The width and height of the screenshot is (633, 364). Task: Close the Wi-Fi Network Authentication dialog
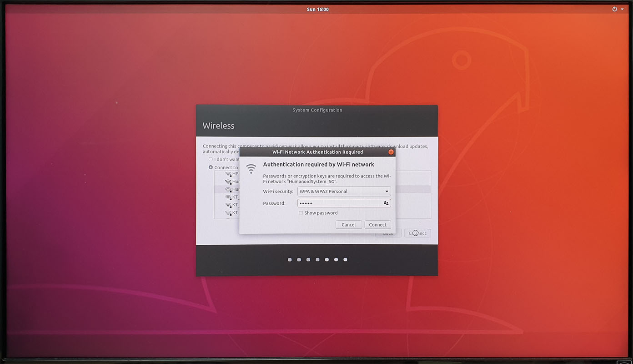pos(391,152)
